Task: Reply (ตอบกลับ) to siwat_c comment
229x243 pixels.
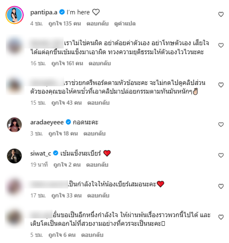Action: 97,165
